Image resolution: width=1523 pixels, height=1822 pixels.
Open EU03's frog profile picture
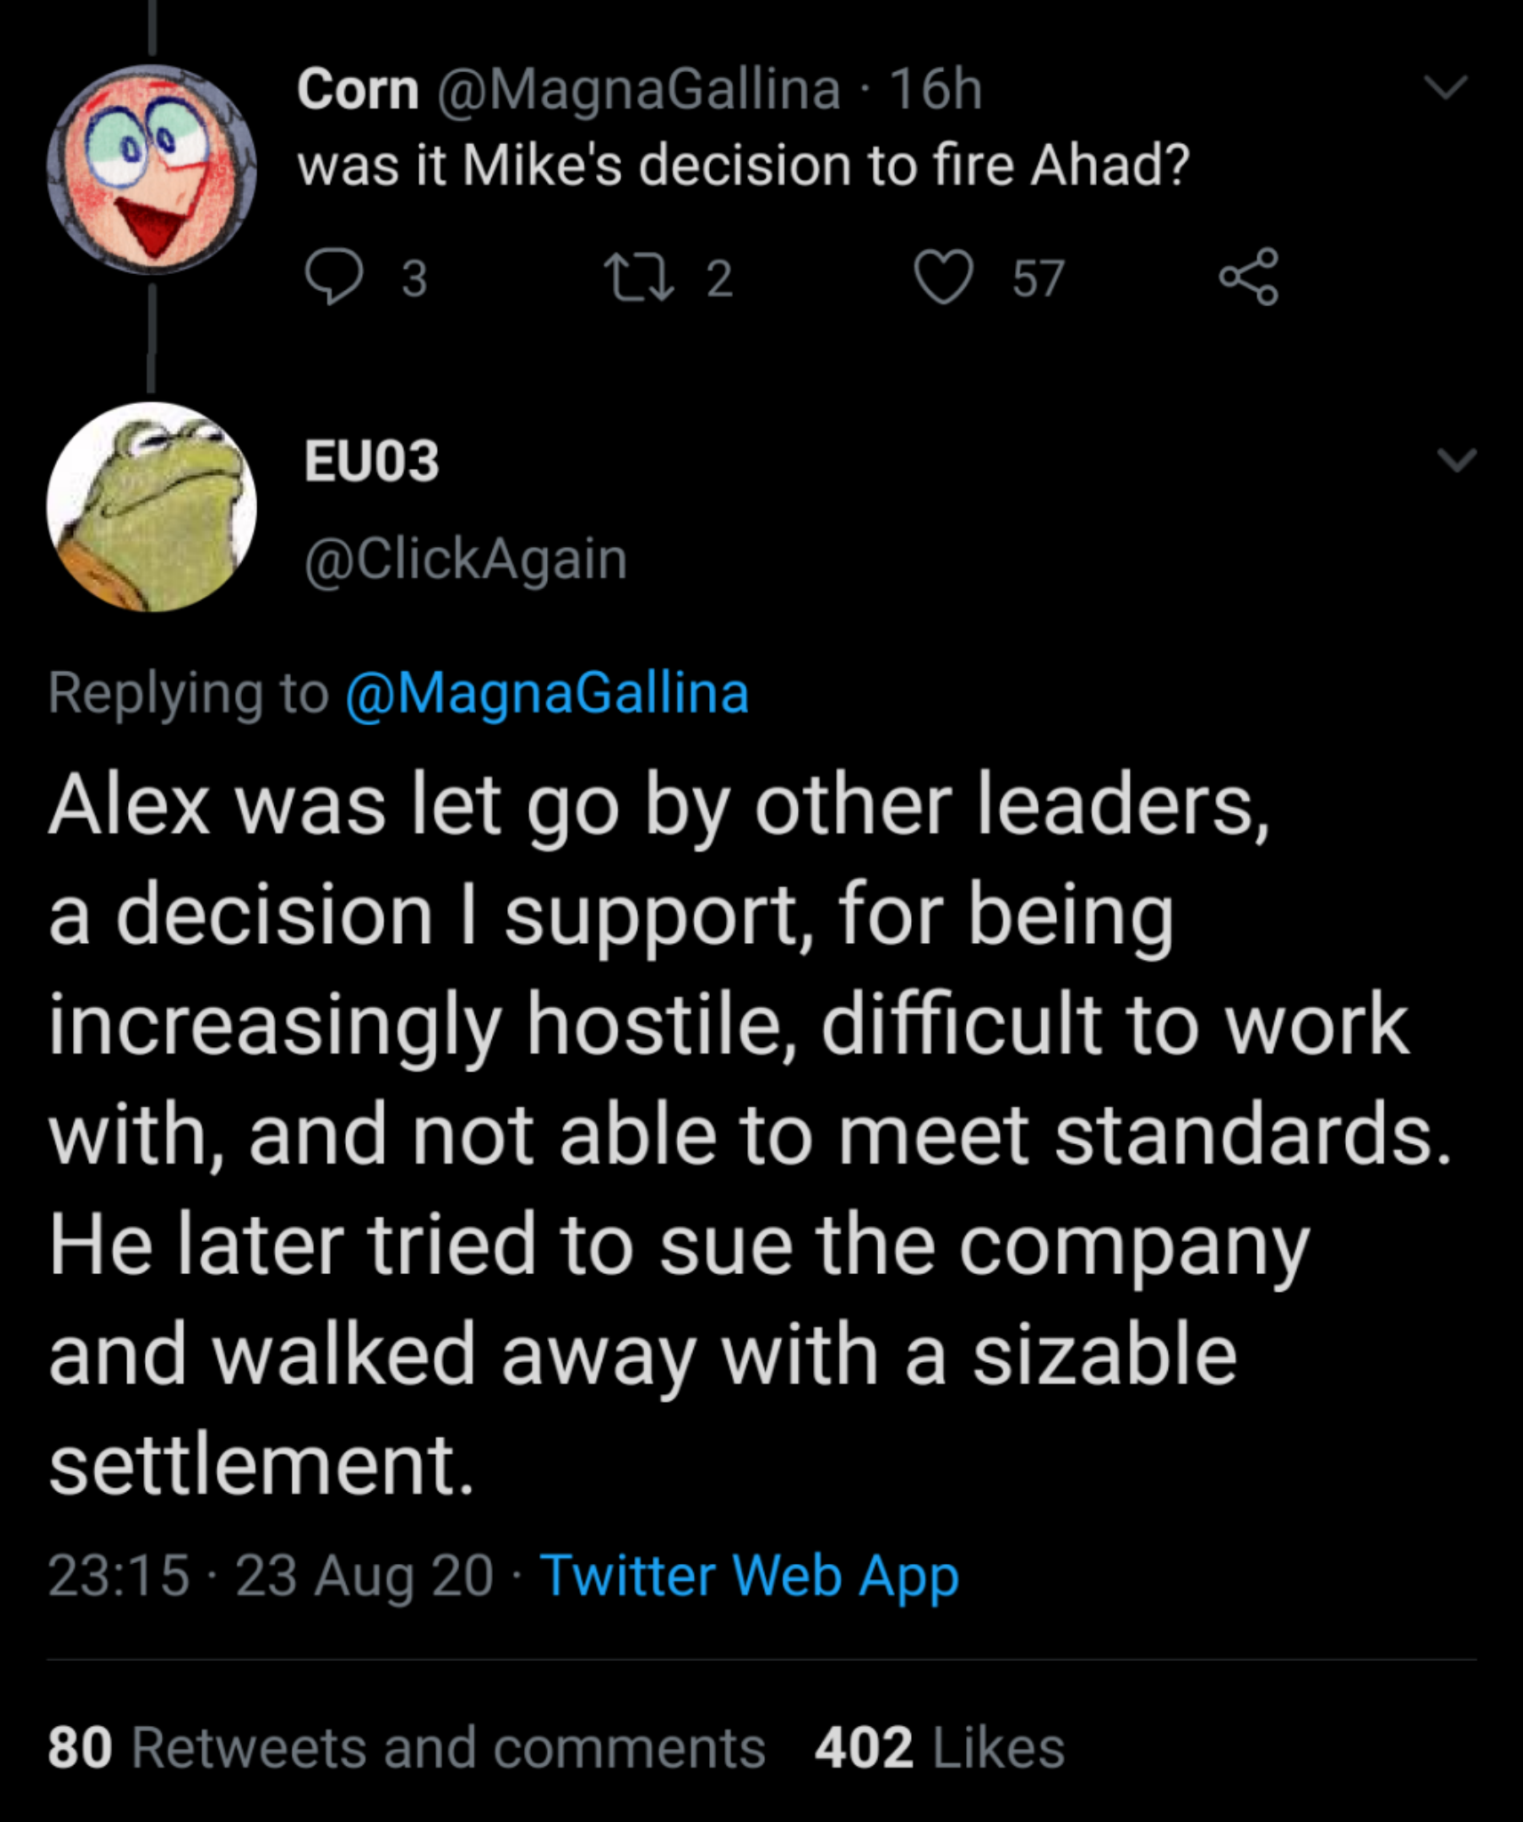coord(151,507)
